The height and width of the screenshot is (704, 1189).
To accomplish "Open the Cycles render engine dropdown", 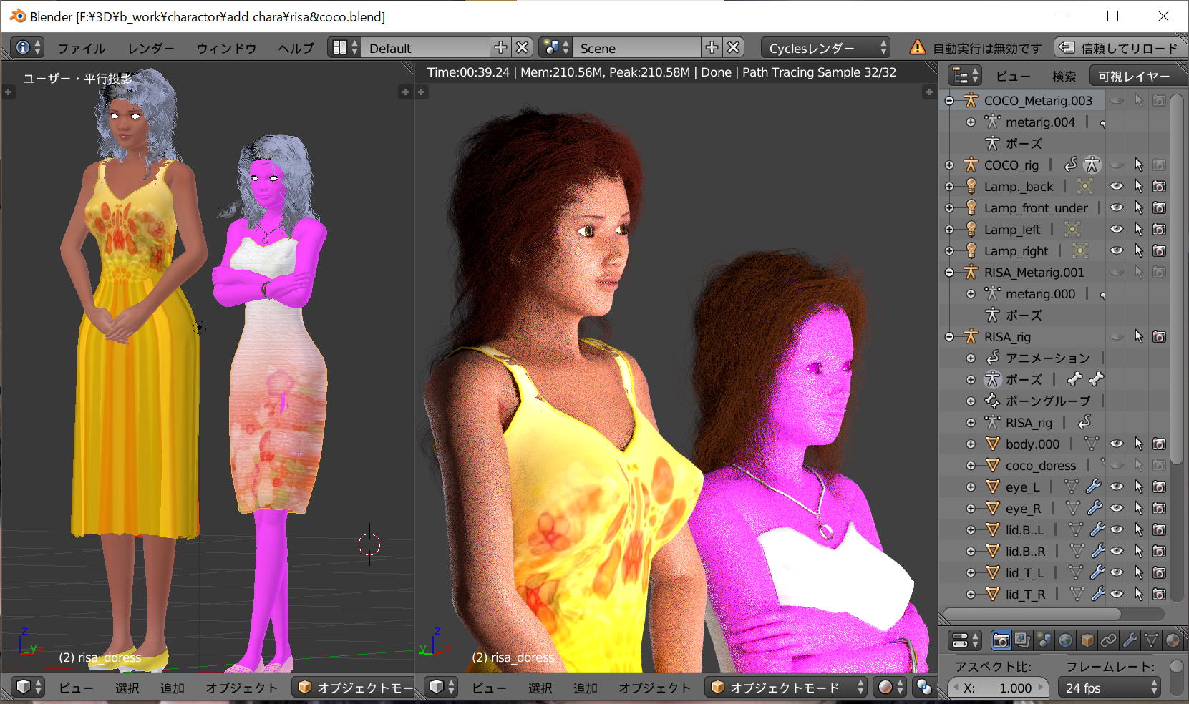I will 825,48.
